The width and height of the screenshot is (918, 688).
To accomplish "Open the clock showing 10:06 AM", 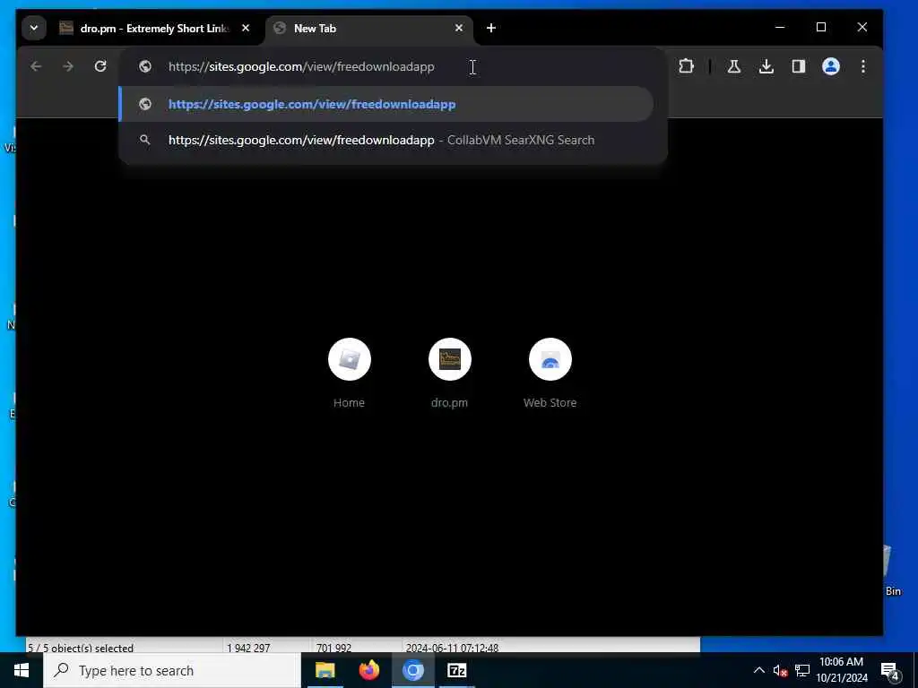I will (841, 670).
